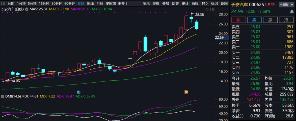Select the 15分钟 period tab

pyautogui.click(x=44, y=4)
